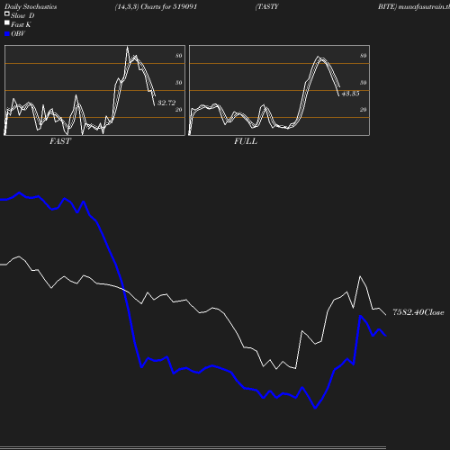Click the 50 axis label in FAST chart
This screenshot has height=450, width=450.
(x=179, y=83)
